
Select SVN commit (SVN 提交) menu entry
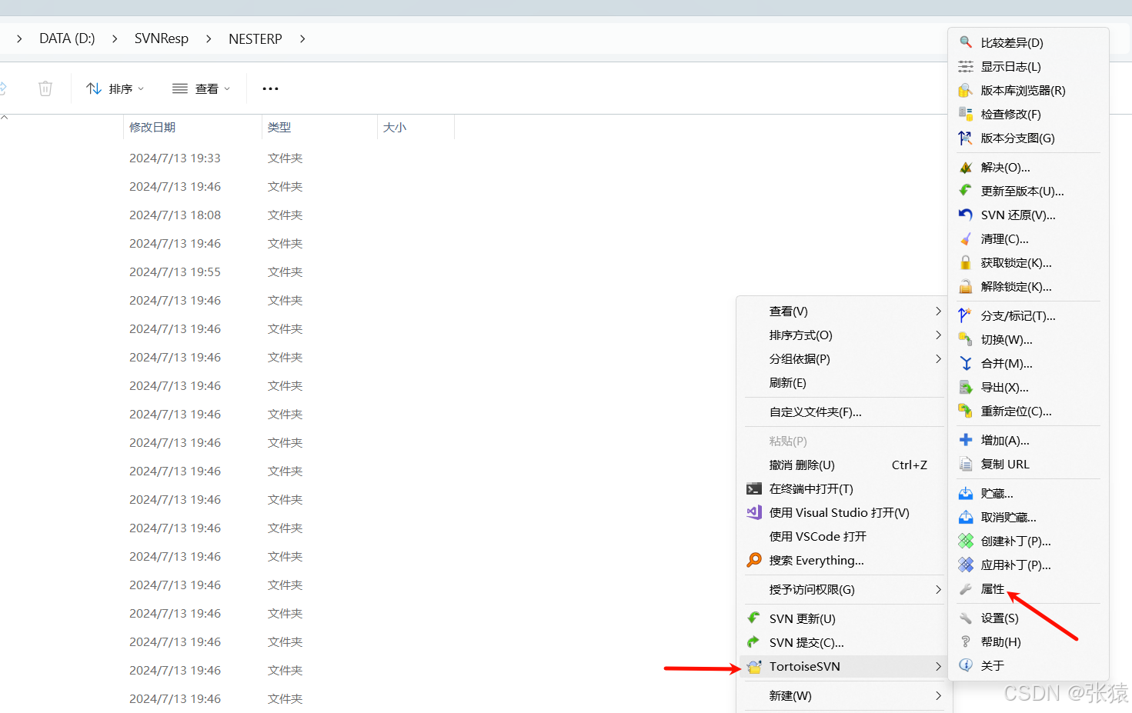pyautogui.click(x=806, y=642)
